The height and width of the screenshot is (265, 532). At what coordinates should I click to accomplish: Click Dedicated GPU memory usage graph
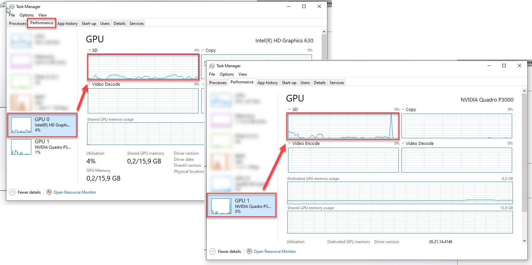400,193
